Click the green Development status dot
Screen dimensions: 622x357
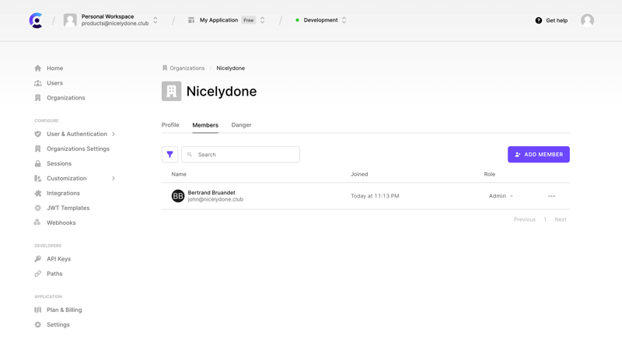tap(297, 20)
